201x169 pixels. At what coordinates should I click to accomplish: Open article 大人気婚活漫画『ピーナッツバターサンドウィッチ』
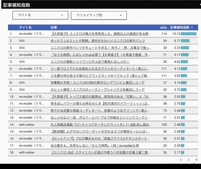[101, 125]
